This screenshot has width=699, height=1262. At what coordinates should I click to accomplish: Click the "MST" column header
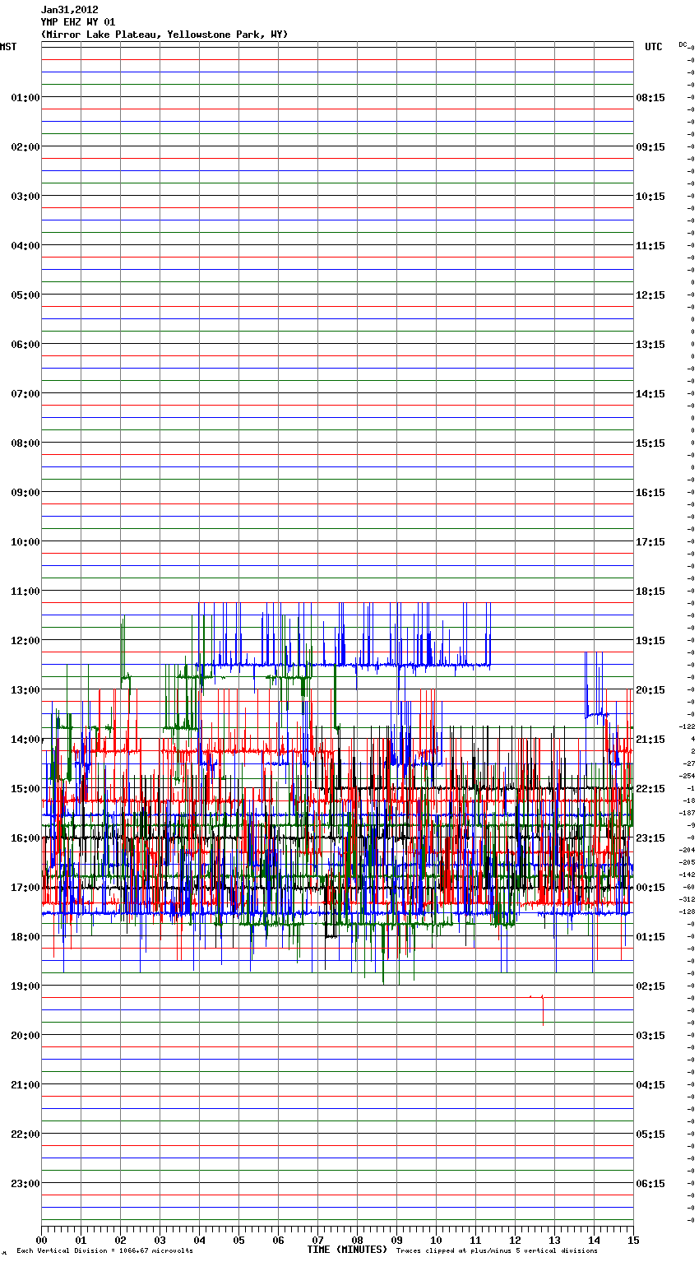[8, 47]
